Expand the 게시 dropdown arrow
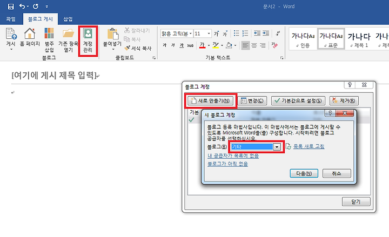This screenshot has width=389, height=237. (11, 50)
